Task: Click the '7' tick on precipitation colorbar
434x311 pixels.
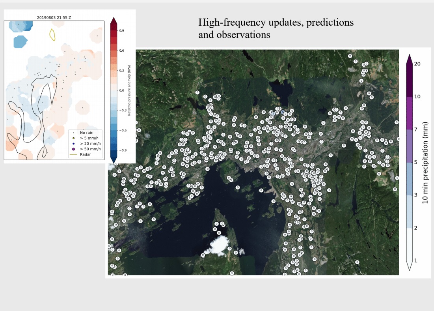Action: click(x=415, y=129)
